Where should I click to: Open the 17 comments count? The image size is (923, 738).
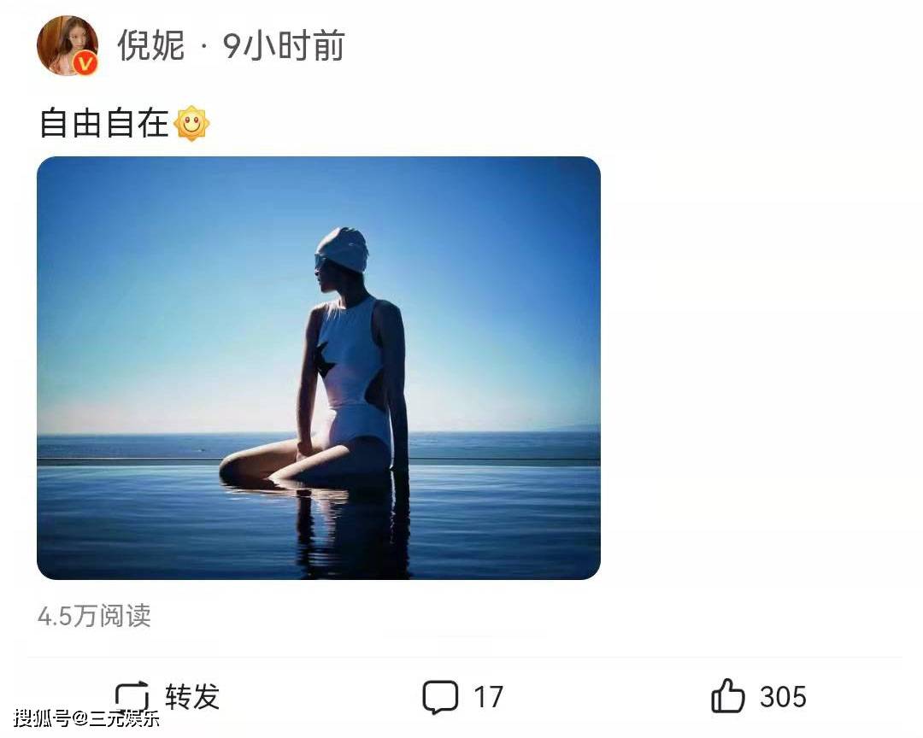[489, 697]
